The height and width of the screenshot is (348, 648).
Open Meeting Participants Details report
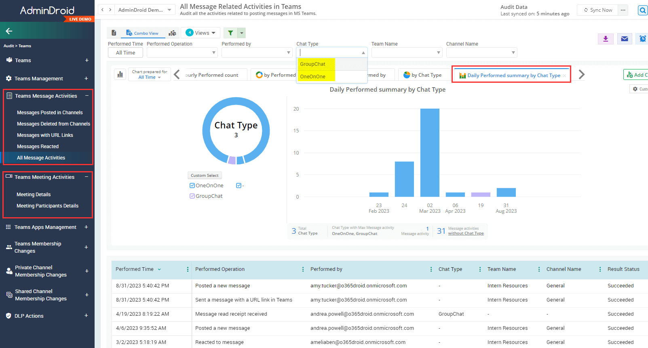tap(47, 206)
